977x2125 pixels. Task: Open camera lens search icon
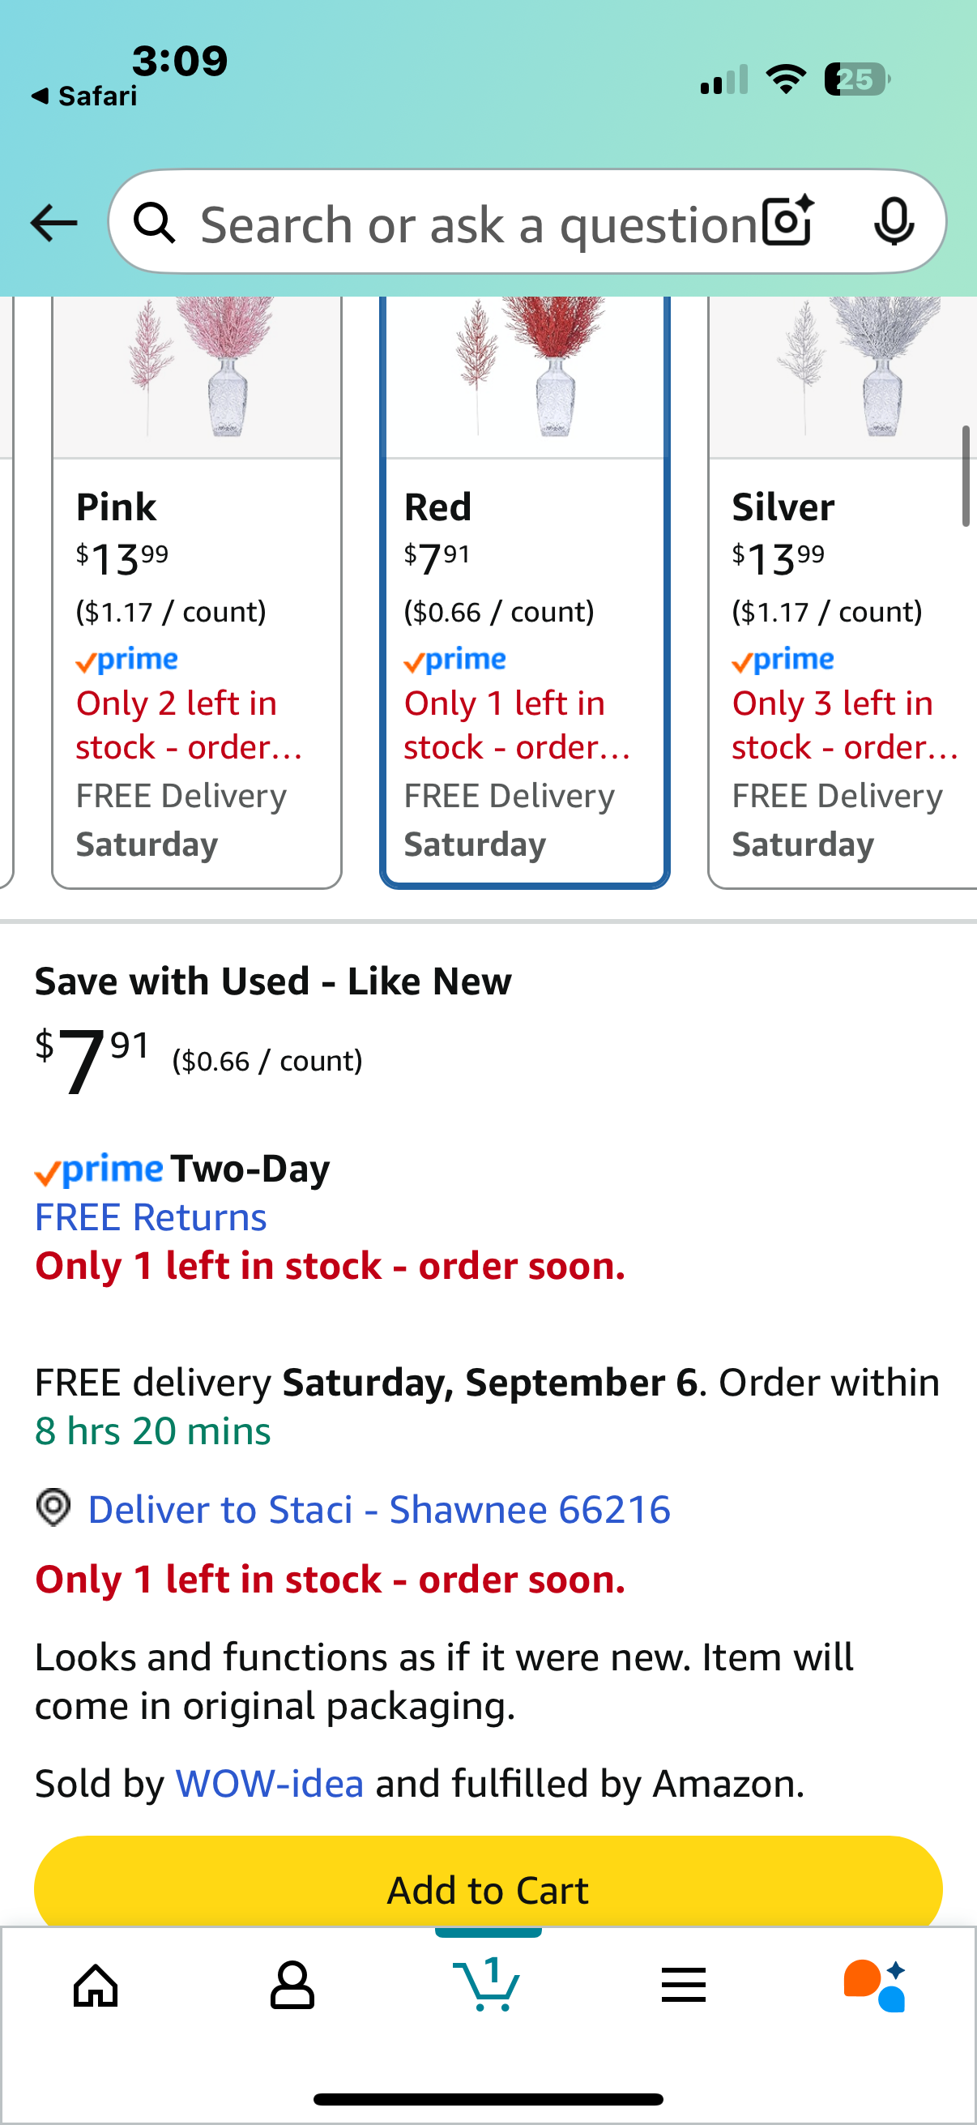coord(788,222)
